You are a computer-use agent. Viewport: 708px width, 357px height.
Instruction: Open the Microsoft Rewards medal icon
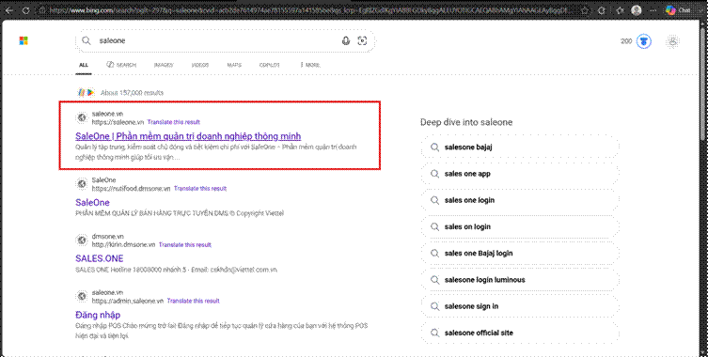tap(644, 41)
